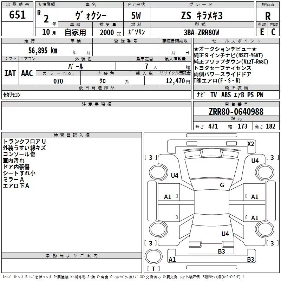This screenshot has height=281, width=281.
Task: Click the 検査員記入欄 header
Action: [x=72, y=135]
